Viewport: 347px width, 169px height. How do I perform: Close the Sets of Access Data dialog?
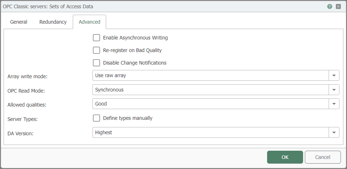click(x=338, y=6)
